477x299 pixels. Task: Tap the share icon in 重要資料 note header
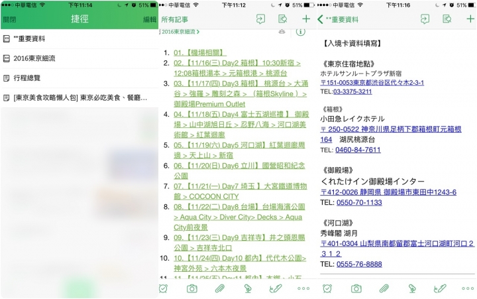(x=425, y=19)
